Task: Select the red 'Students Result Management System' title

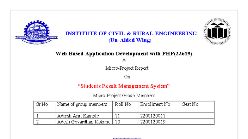Action: click(x=124, y=86)
